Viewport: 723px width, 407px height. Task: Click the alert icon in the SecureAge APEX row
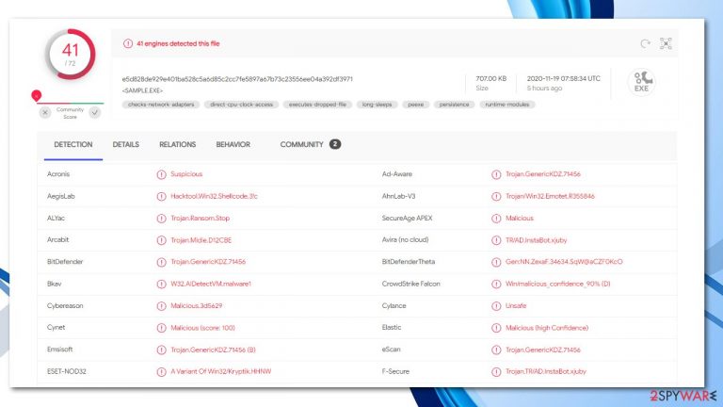pos(496,219)
